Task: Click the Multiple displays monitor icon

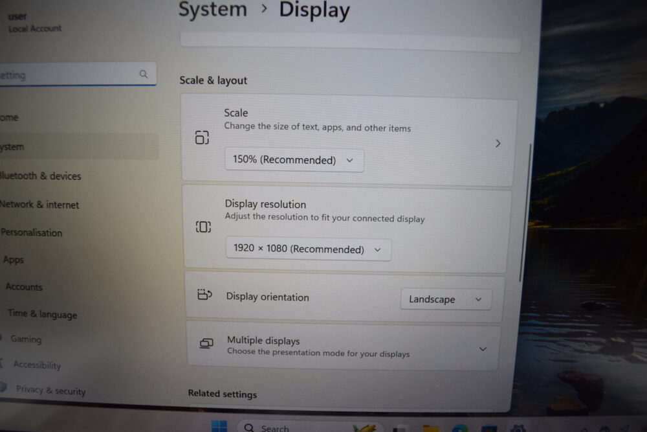Action: pos(206,343)
